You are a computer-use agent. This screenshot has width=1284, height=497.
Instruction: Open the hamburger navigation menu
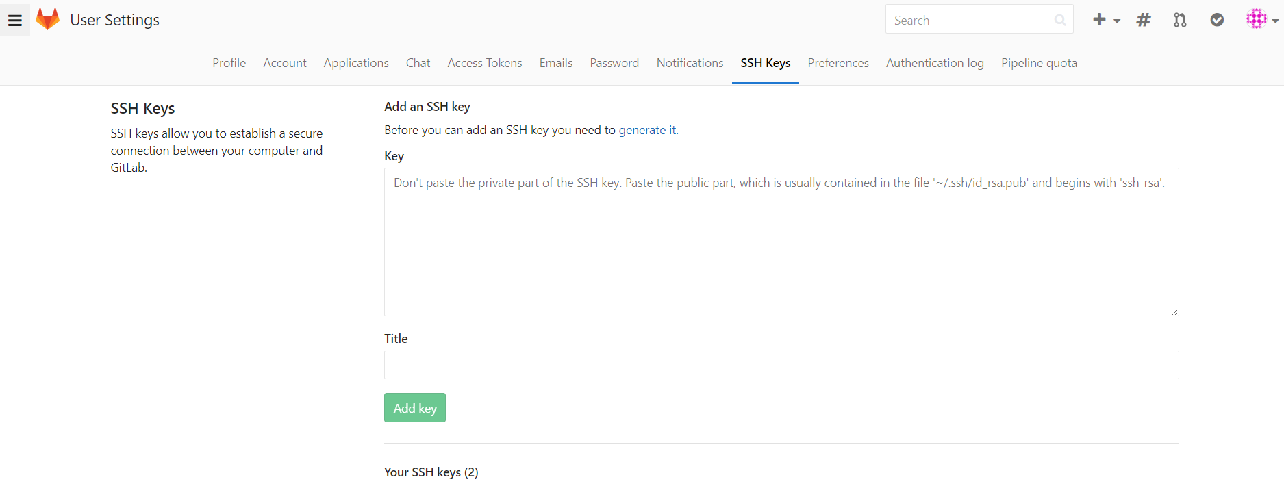click(x=15, y=20)
